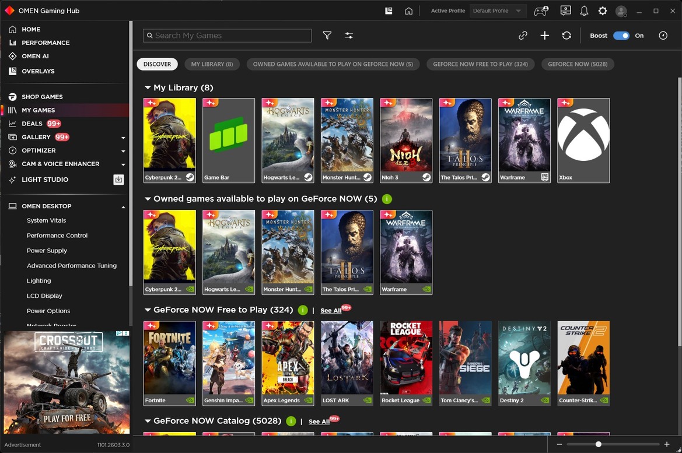Open Counter-Strike 2 tile
This screenshot has height=453, width=682.
click(583, 363)
